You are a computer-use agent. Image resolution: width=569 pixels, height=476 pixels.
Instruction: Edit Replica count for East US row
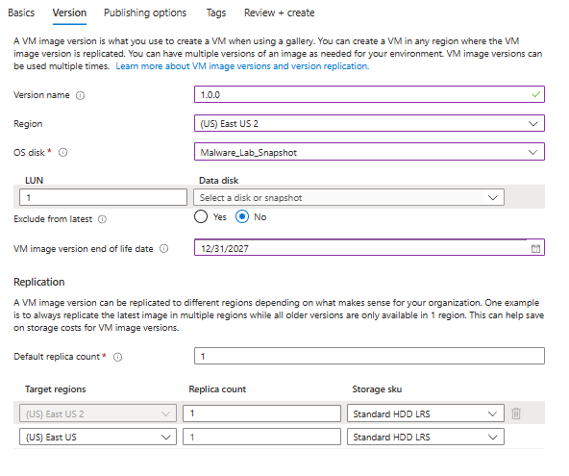(261, 437)
